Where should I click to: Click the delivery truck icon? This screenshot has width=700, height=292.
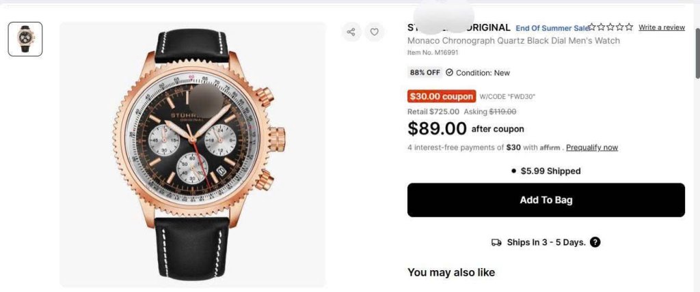click(497, 242)
